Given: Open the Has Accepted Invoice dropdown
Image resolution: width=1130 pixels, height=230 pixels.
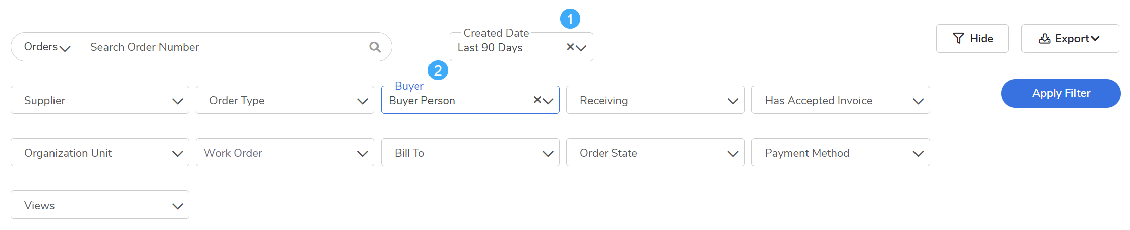Looking at the screenshot, I should point(840,100).
